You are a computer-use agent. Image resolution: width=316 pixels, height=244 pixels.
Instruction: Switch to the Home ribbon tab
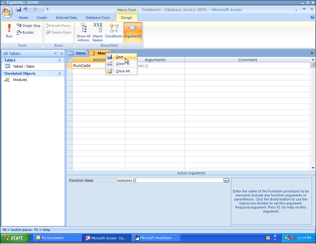[x=23, y=18]
